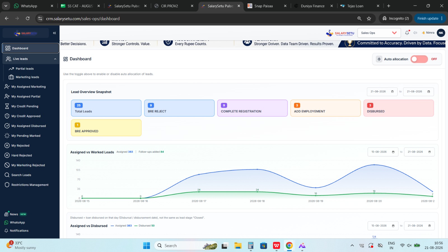Click the Finish update button
448x252 pixels.
tap(430, 19)
